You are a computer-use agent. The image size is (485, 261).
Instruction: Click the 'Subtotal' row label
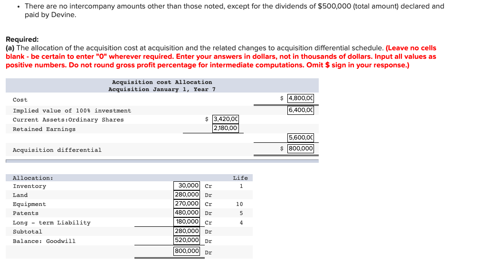tap(28, 232)
